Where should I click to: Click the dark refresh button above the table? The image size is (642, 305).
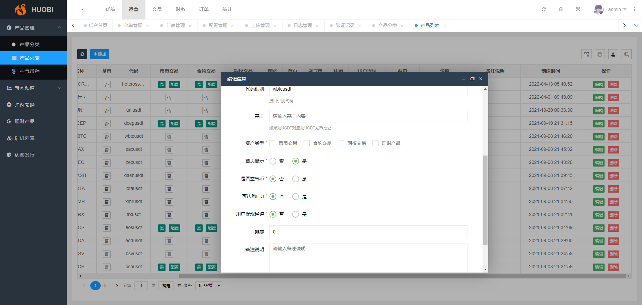pyautogui.click(x=82, y=54)
